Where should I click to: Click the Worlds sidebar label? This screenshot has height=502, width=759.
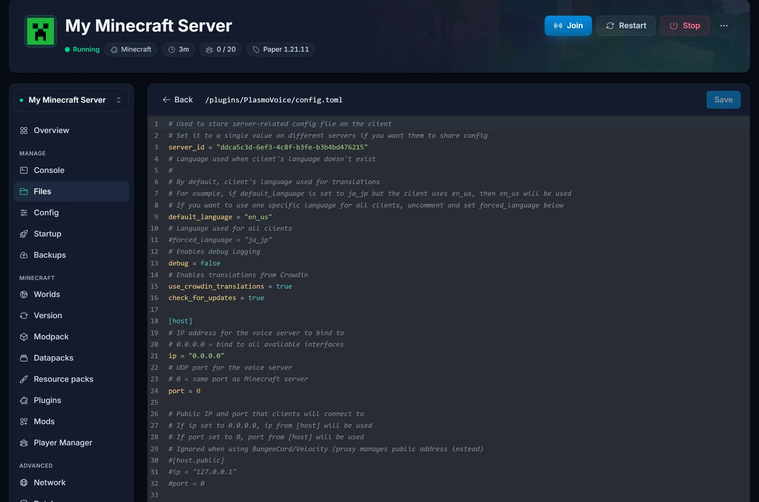47,294
